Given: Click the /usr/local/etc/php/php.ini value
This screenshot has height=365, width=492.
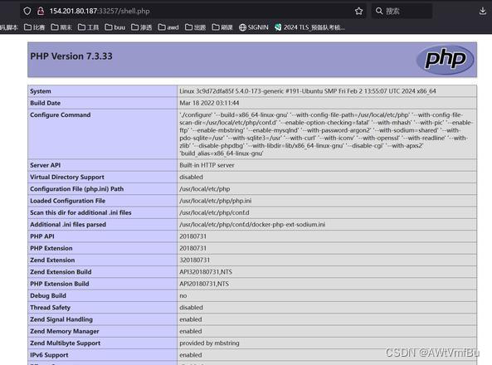Looking at the screenshot, I should tap(215, 201).
